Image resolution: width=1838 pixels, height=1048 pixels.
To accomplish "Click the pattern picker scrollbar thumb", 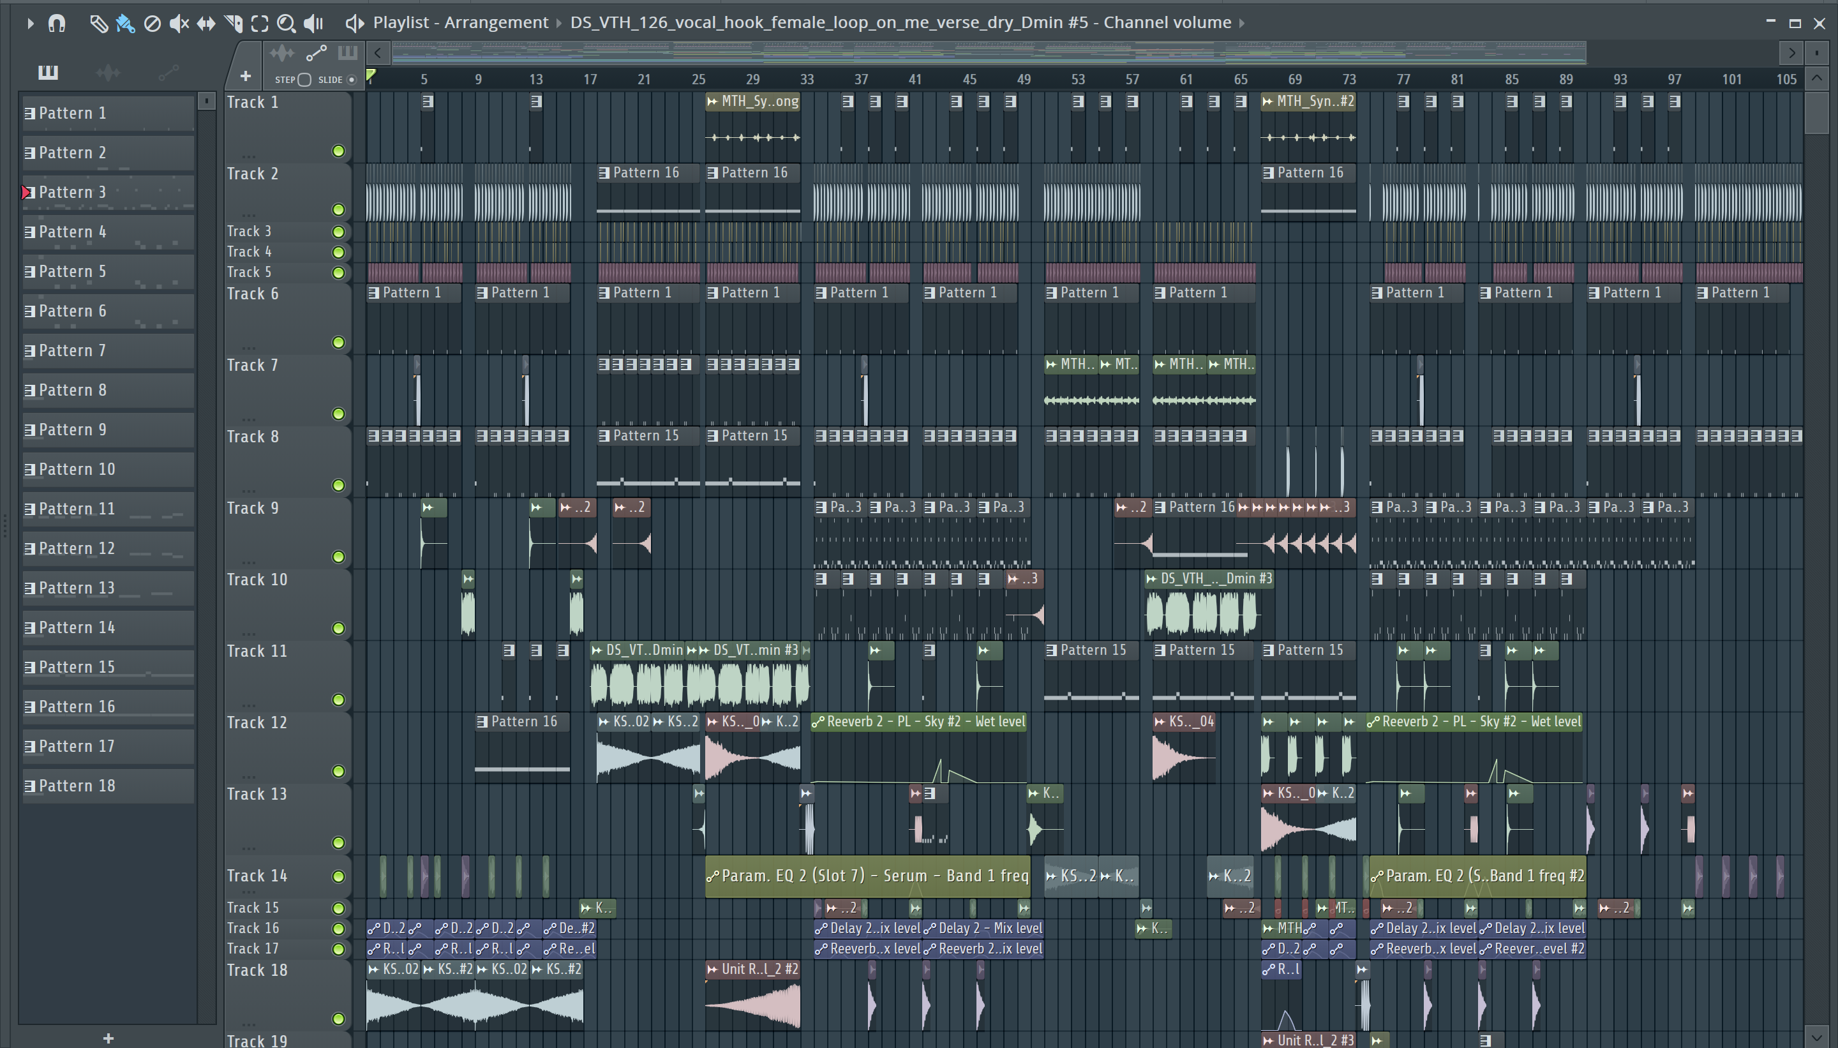I will coord(207,101).
